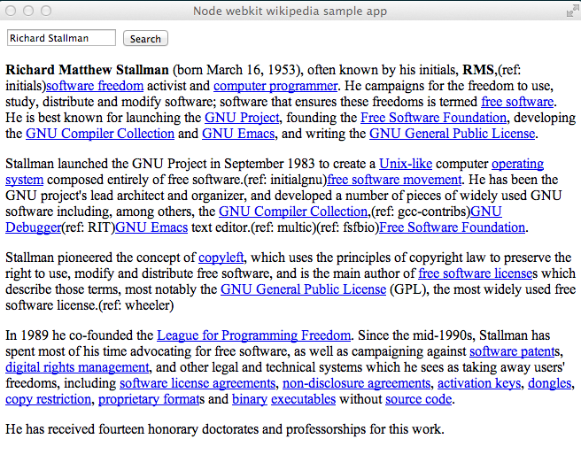Follow the binary link
Viewport: 581px width, 462px height.
coord(250,399)
